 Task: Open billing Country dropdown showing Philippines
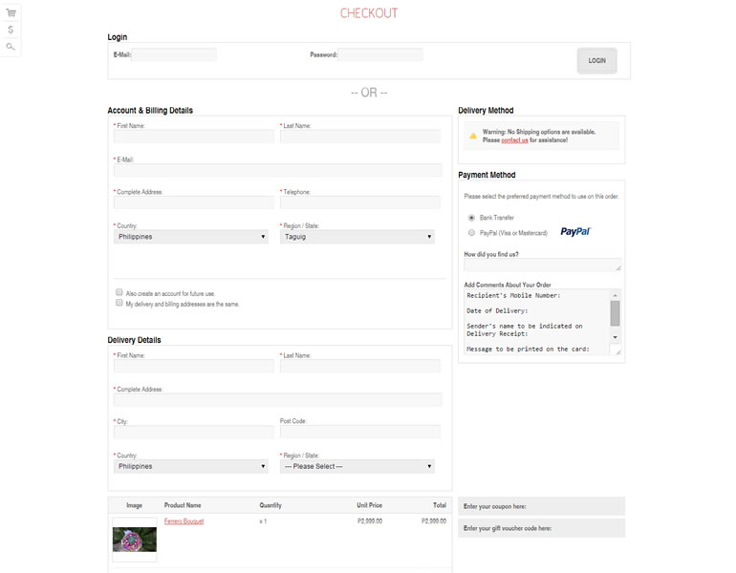[190, 237]
